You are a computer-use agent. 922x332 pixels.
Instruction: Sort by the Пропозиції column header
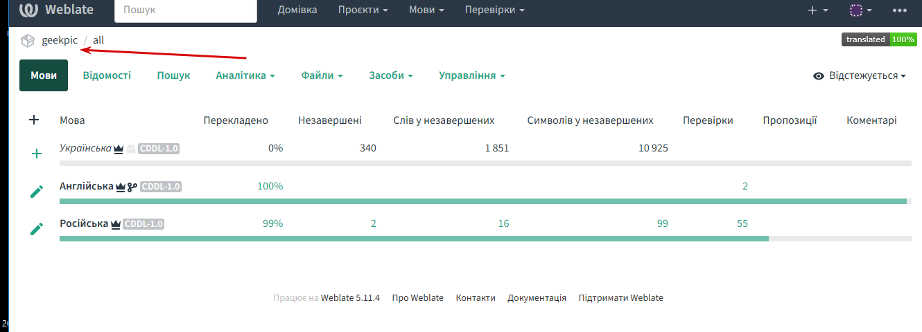(790, 120)
